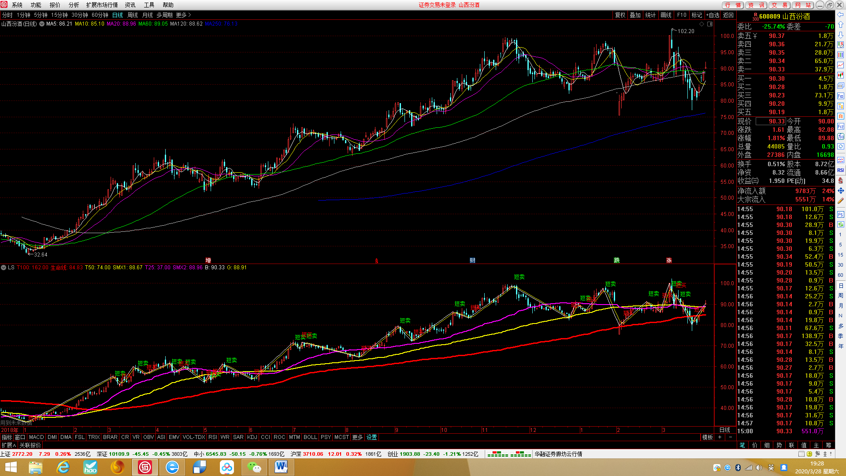Open Windows Start button
The width and height of the screenshot is (846, 476).
[11, 467]
